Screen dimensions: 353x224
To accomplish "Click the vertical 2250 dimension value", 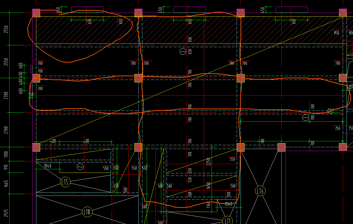I will point(209,162).
